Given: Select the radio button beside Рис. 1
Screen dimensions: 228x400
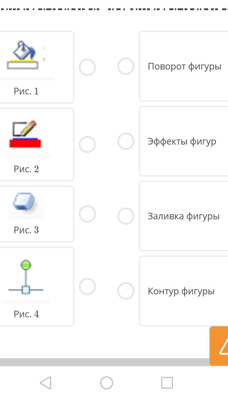Looking at the screenshot, I should coord(87,67).
